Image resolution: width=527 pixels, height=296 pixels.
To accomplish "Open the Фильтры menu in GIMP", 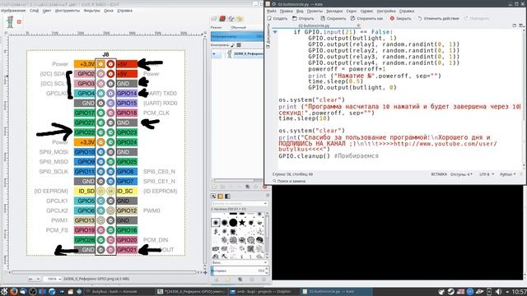I will pos(91,11).
